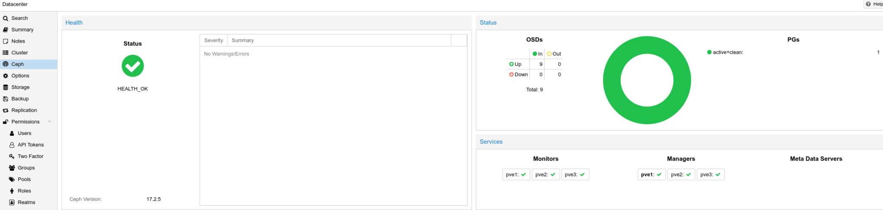Open the Notes menu item

(18, 41)
